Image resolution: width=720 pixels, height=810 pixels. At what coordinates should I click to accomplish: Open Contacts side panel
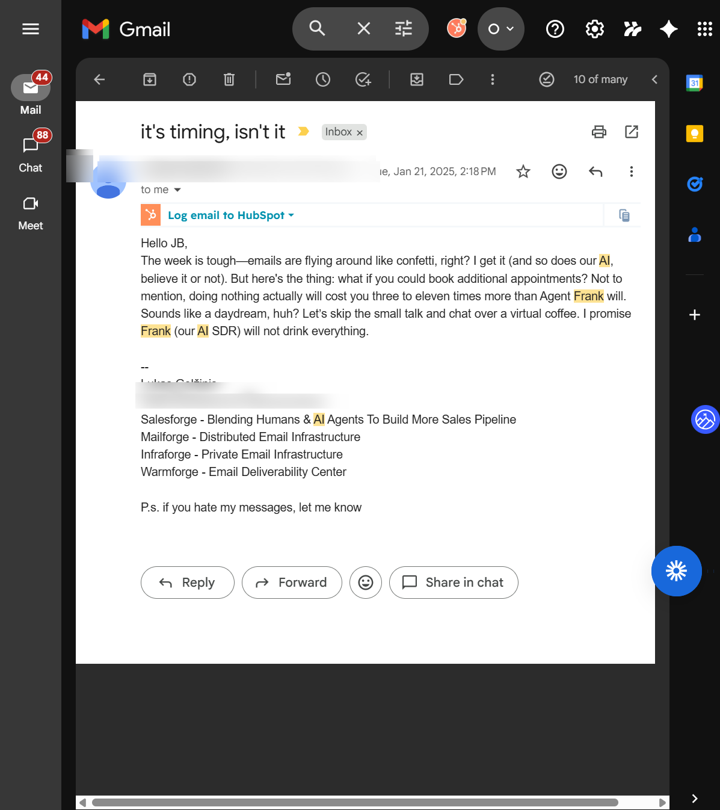[x=695, y=234]
